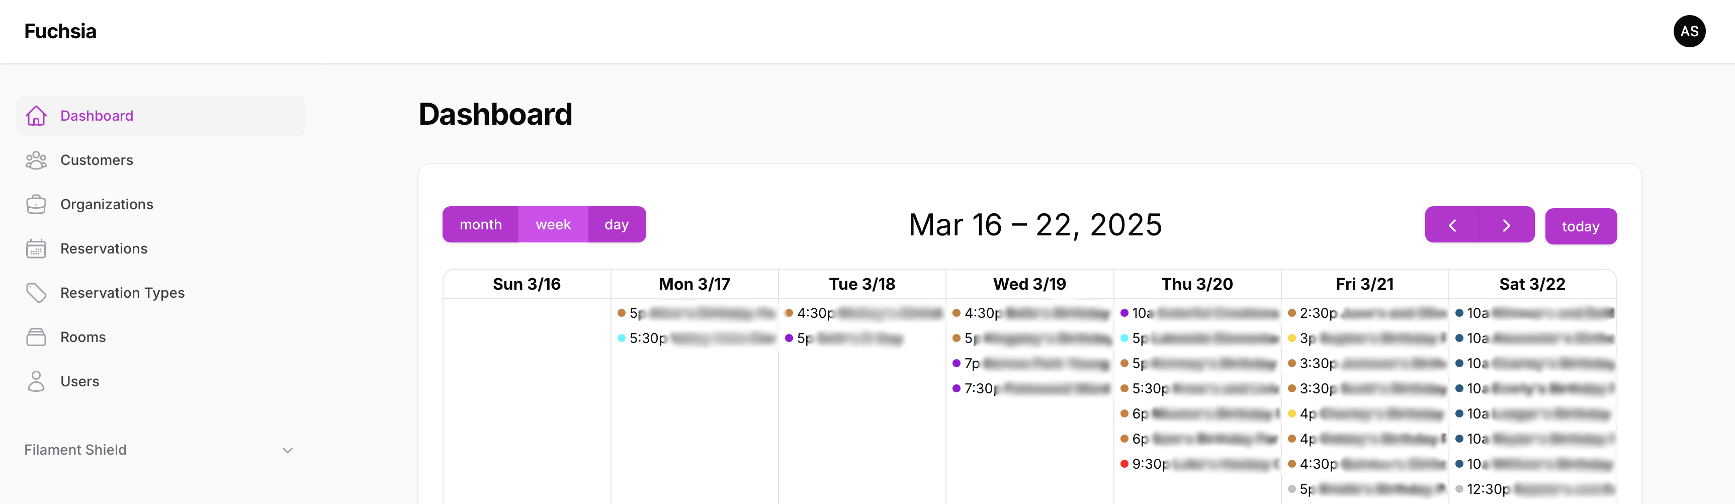The height and width of the screenshot is (504, 1735).
Task: Open Organizations via the briefcase icon
Action: pyautogui.click(x=36, y=204)
